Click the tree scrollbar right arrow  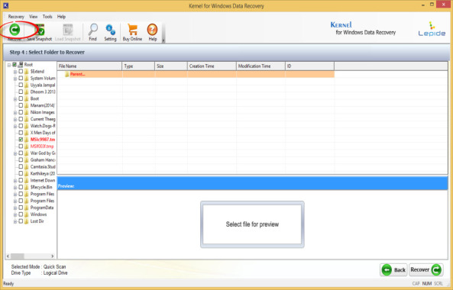click(52, 256)
